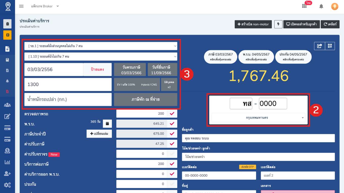Toggle the ป้ายแดง red plate button
The image size is (344, 193).
coord(97,69)
